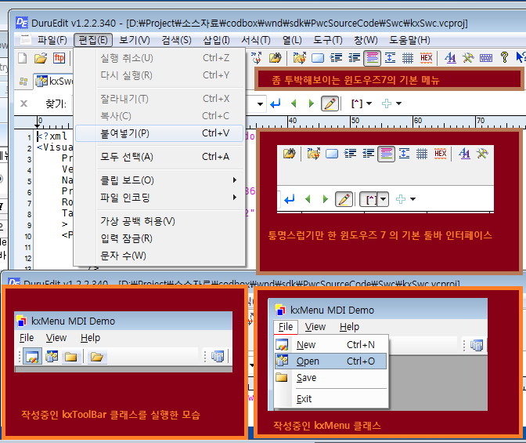Screen dimensions: 526x443
Task: Click line 1 '<?xml' text in the editor
Action: pyautogui.click(x=52, y=136)
